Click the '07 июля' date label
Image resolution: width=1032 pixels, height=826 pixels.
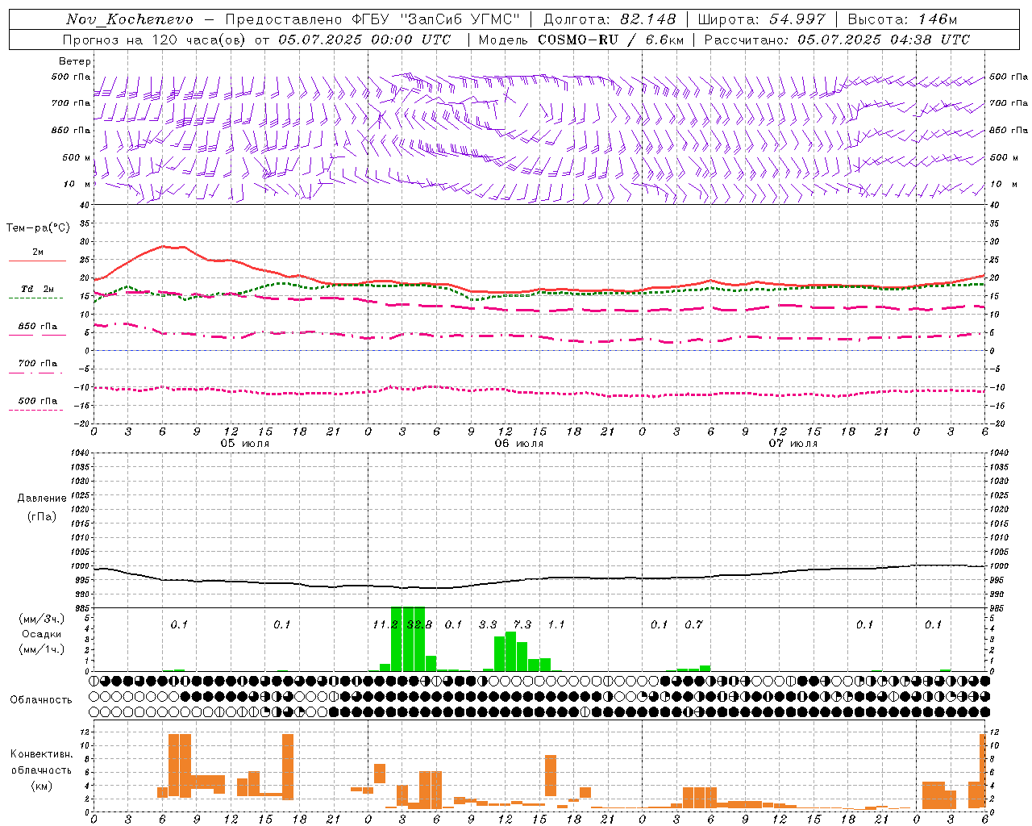tap(793, 444)
